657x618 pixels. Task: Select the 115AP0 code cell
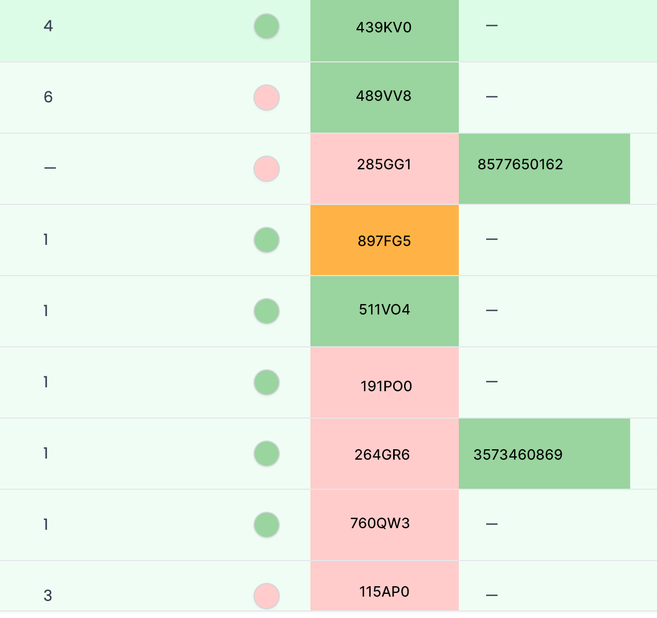(x=384, y=586)
